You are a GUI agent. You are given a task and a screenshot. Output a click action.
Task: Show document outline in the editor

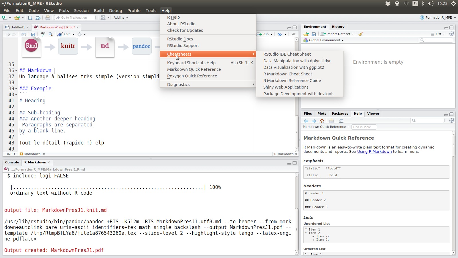tap(294, 34)
